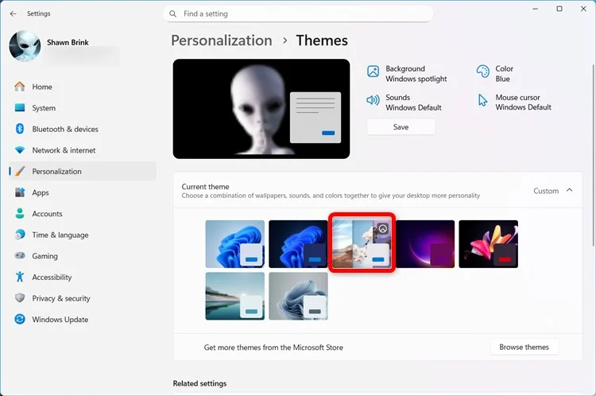This screenshot has width=596, height=396.
Task: Click the Color palette icon
Action: [x=482, y=71]
